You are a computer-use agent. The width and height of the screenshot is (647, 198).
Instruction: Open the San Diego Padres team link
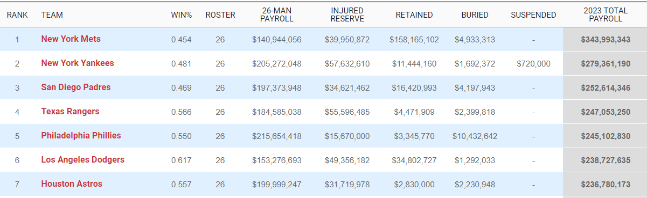(76, 87)
